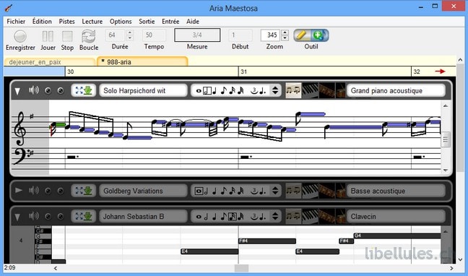Mute the Johann Sebastian B track

click(34, 216)
